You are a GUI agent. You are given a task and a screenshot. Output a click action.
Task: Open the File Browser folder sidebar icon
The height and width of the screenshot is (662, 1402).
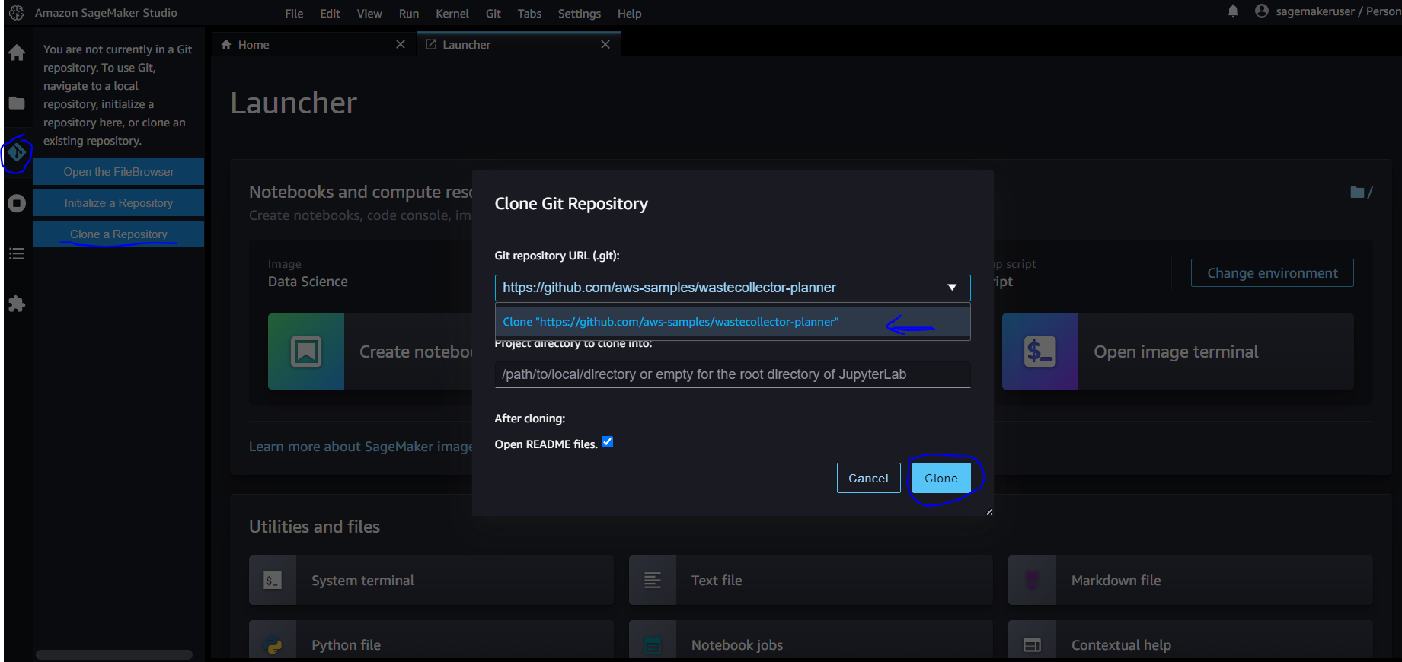[17, 103]
